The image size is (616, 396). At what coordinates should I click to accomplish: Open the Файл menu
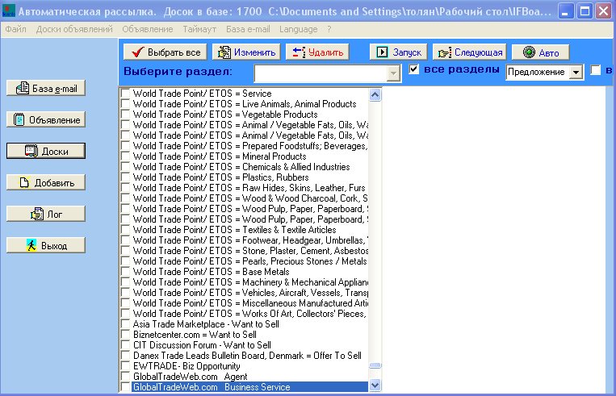click(x=15, y=29)
